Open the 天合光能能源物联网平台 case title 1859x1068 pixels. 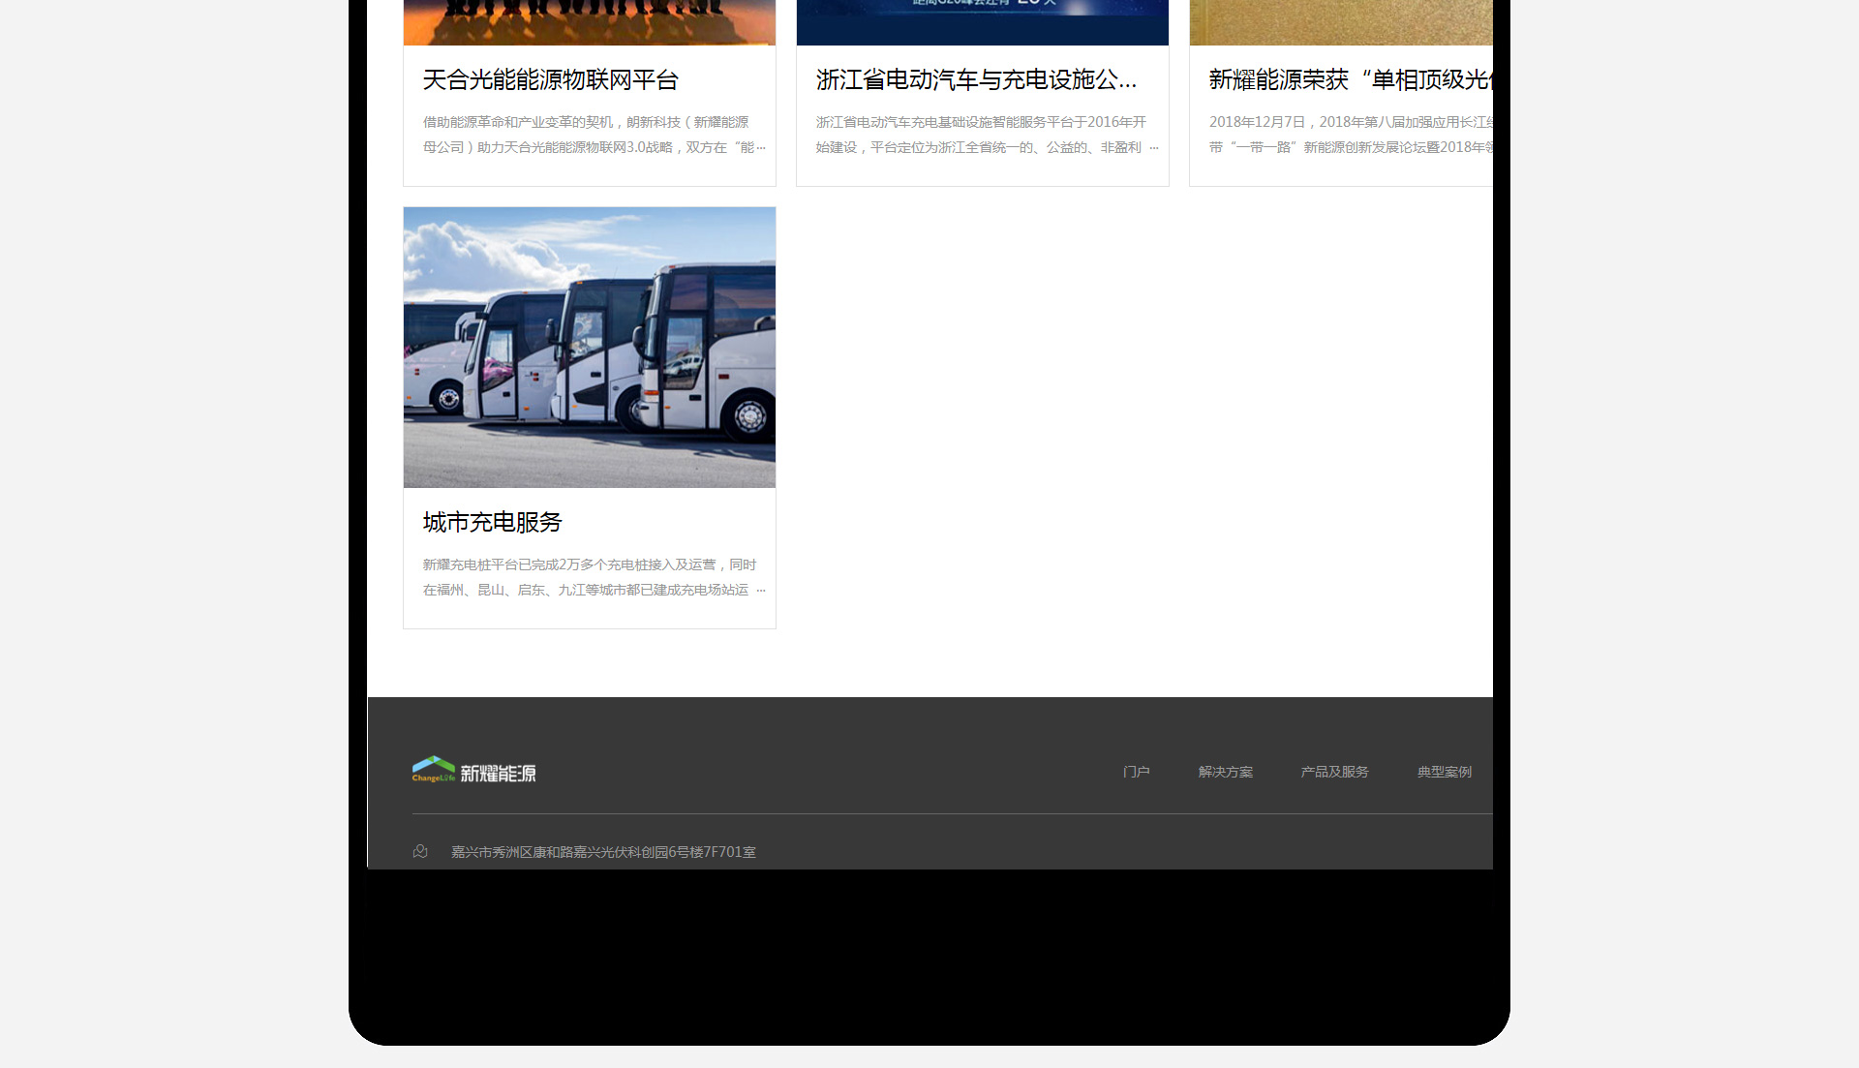(550, 80)
